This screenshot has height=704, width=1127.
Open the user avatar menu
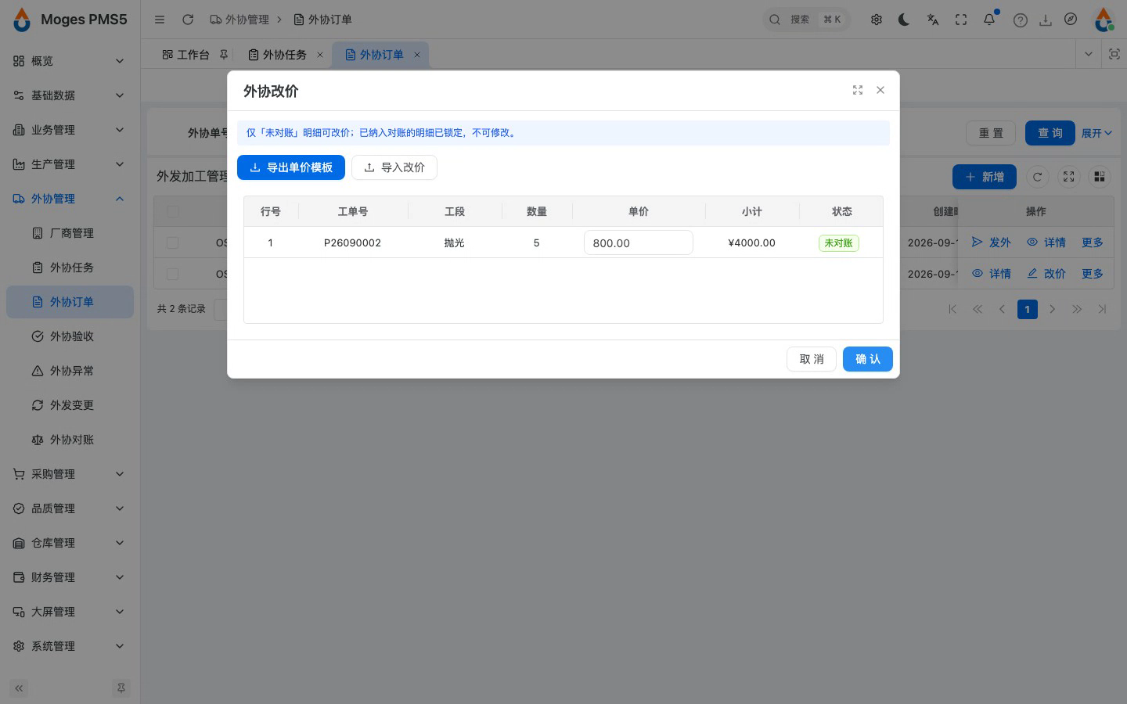point(1104,20)
